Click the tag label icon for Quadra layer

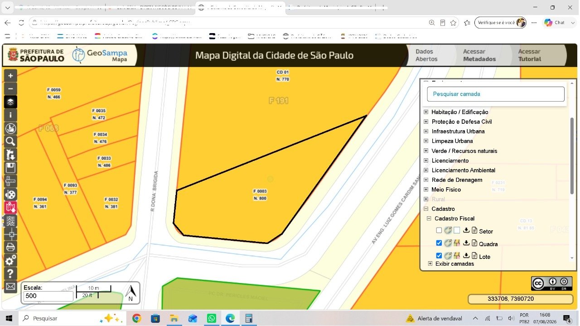(448, 243)
